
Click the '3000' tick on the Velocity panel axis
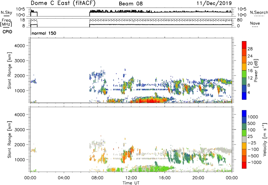[19, 130]
